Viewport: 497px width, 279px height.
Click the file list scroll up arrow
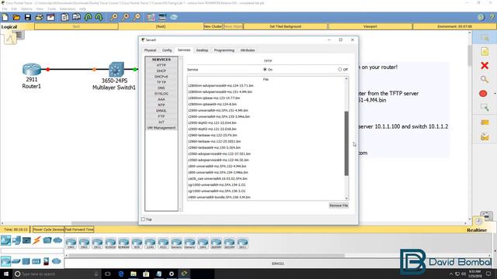click(x=346, y=78)
